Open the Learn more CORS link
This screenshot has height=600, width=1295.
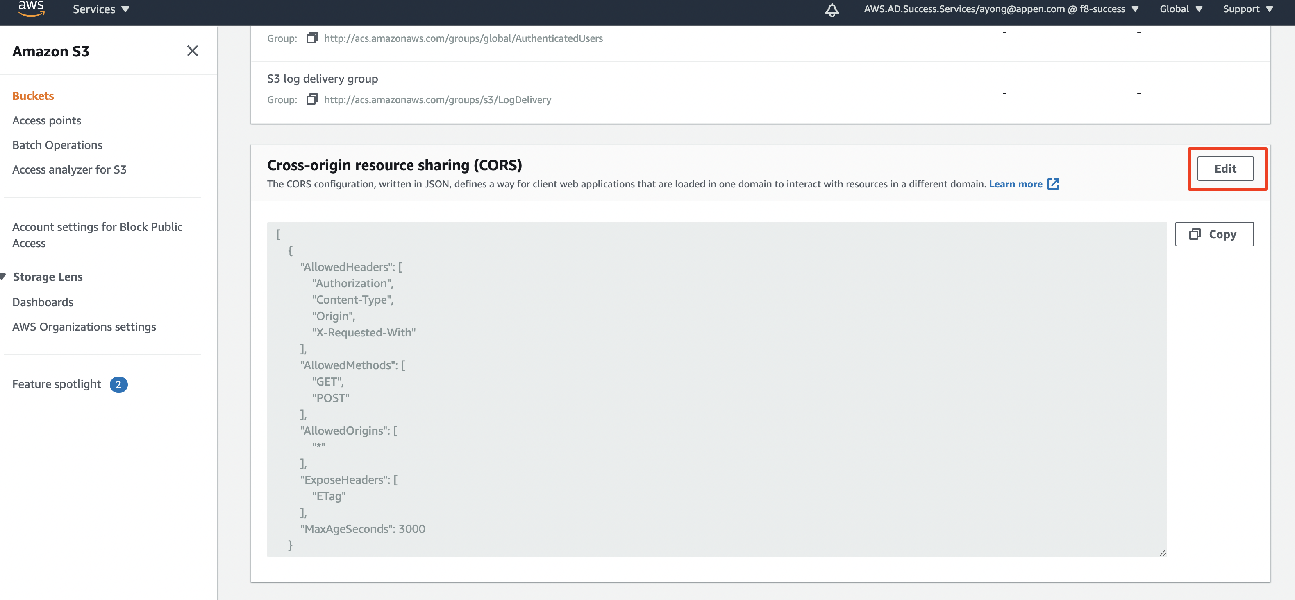click(x=1016, y=184)
